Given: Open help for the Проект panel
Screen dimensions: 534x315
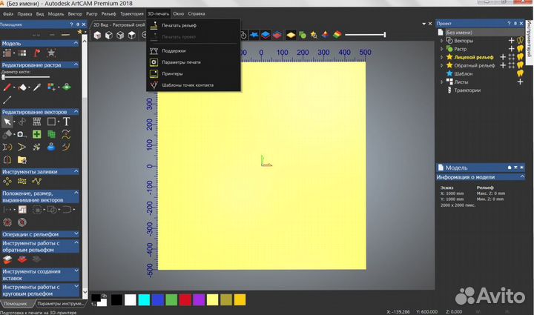Looking at the screenshot, I should [x=509, y=23].
